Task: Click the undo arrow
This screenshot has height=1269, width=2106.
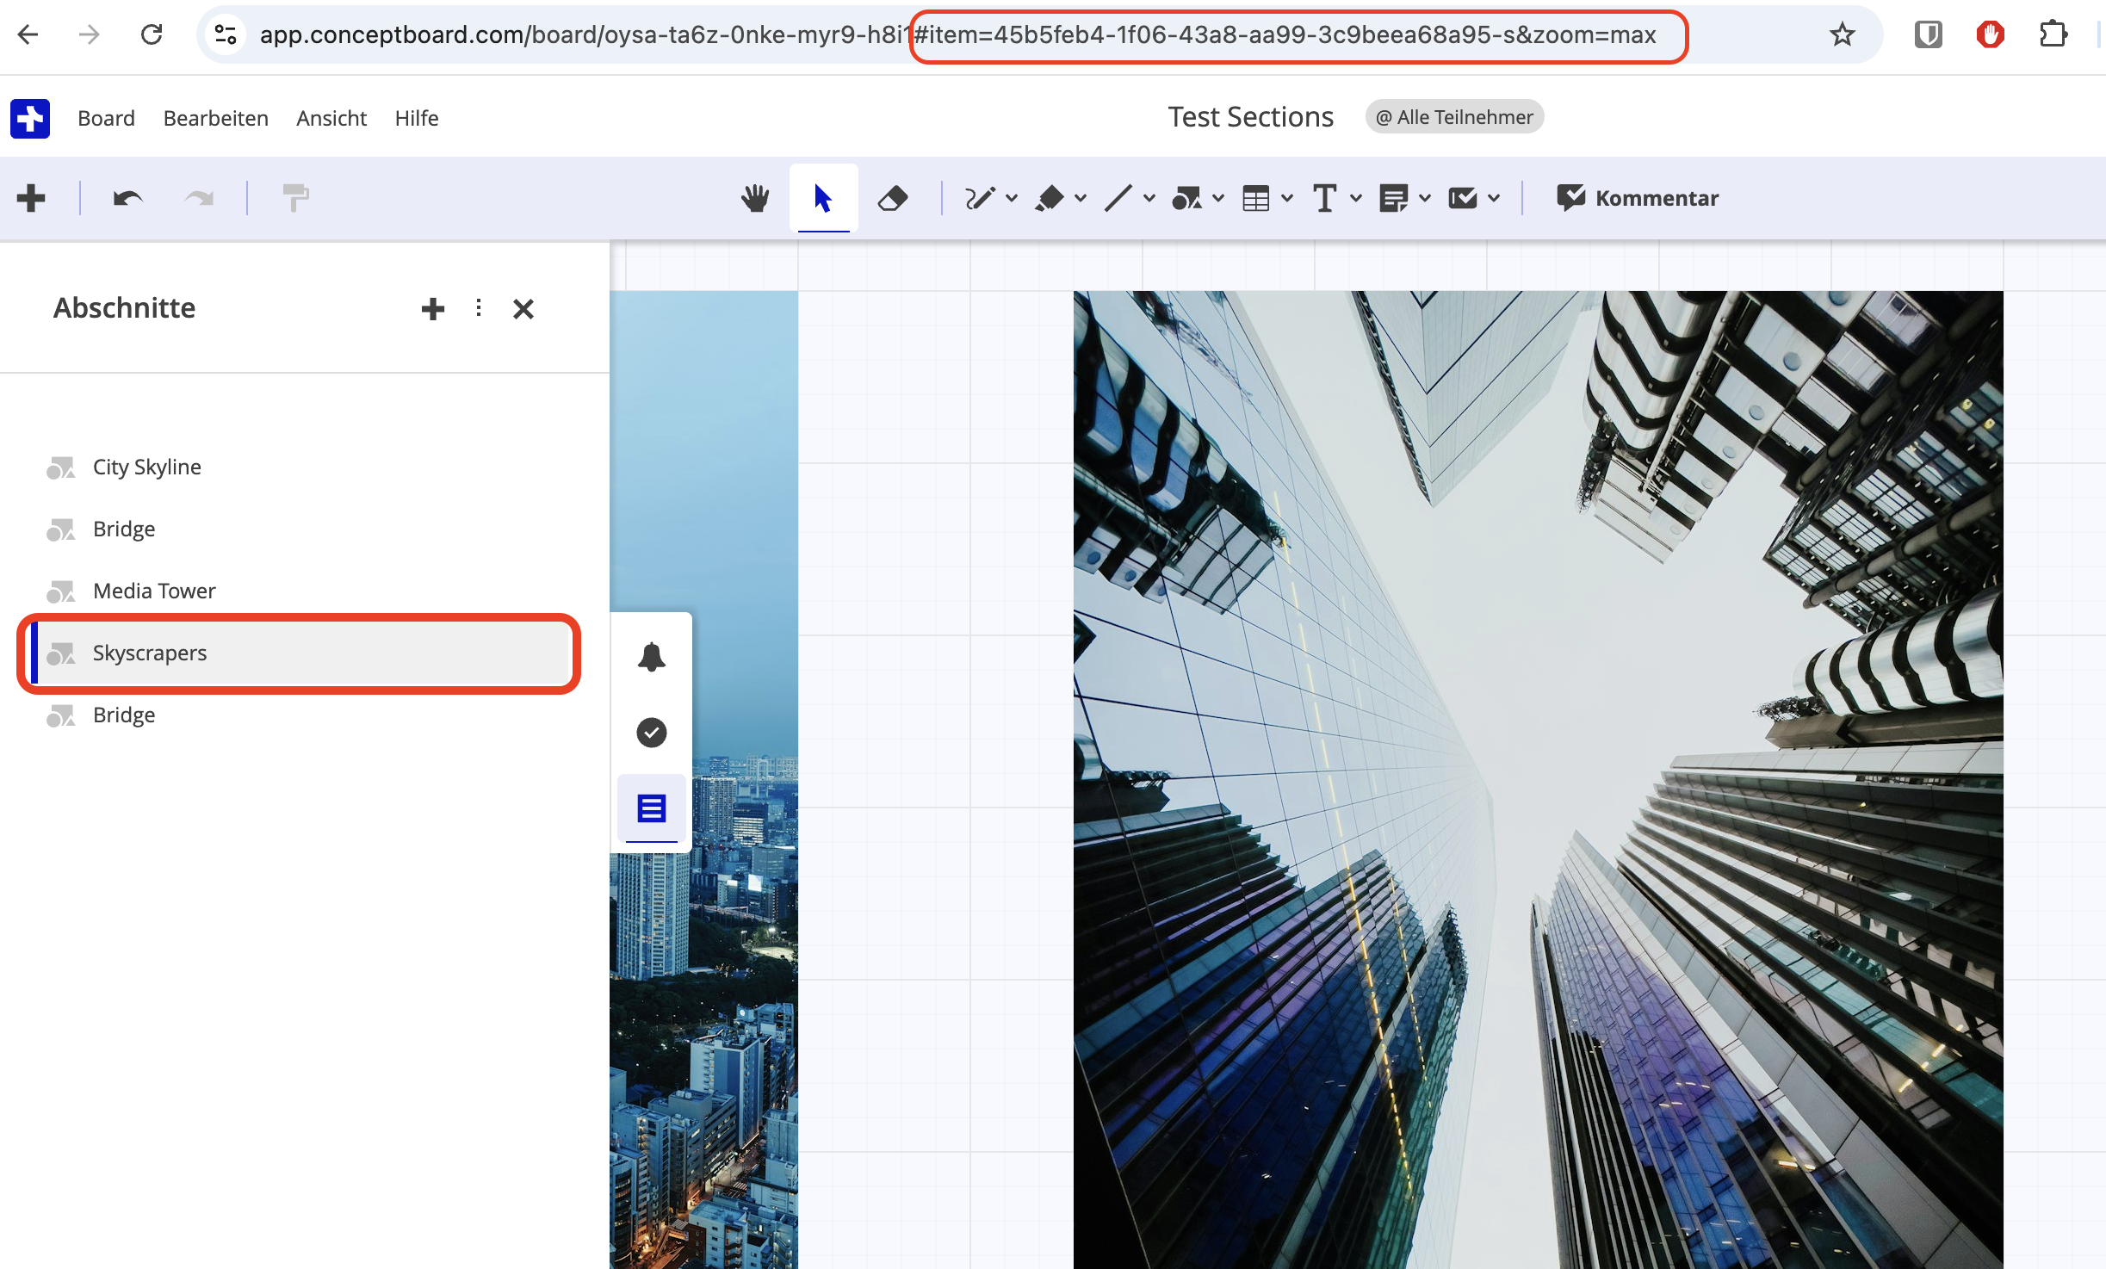Action: tap(128, 199)
